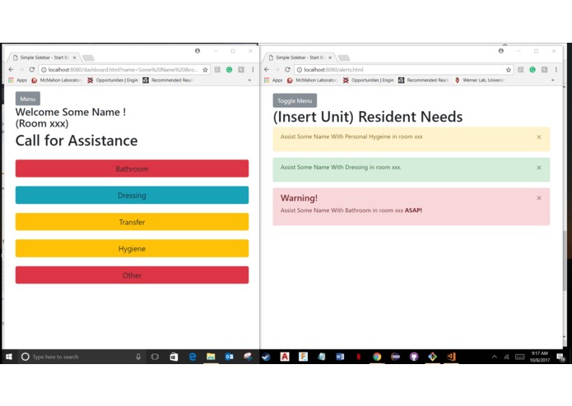This screenshot has height=406, width=572.
Task: Open Apps bookmark in right window
Action: point(273,80)
